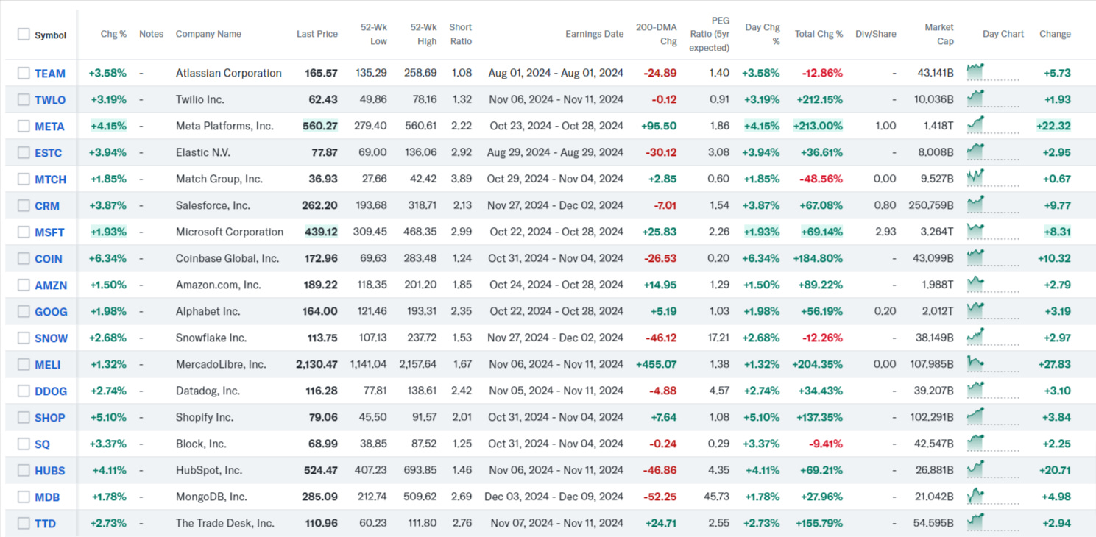The image size is (1096, 537).
Task: Sort by Company Name column header
Action: tap(208, 34)
